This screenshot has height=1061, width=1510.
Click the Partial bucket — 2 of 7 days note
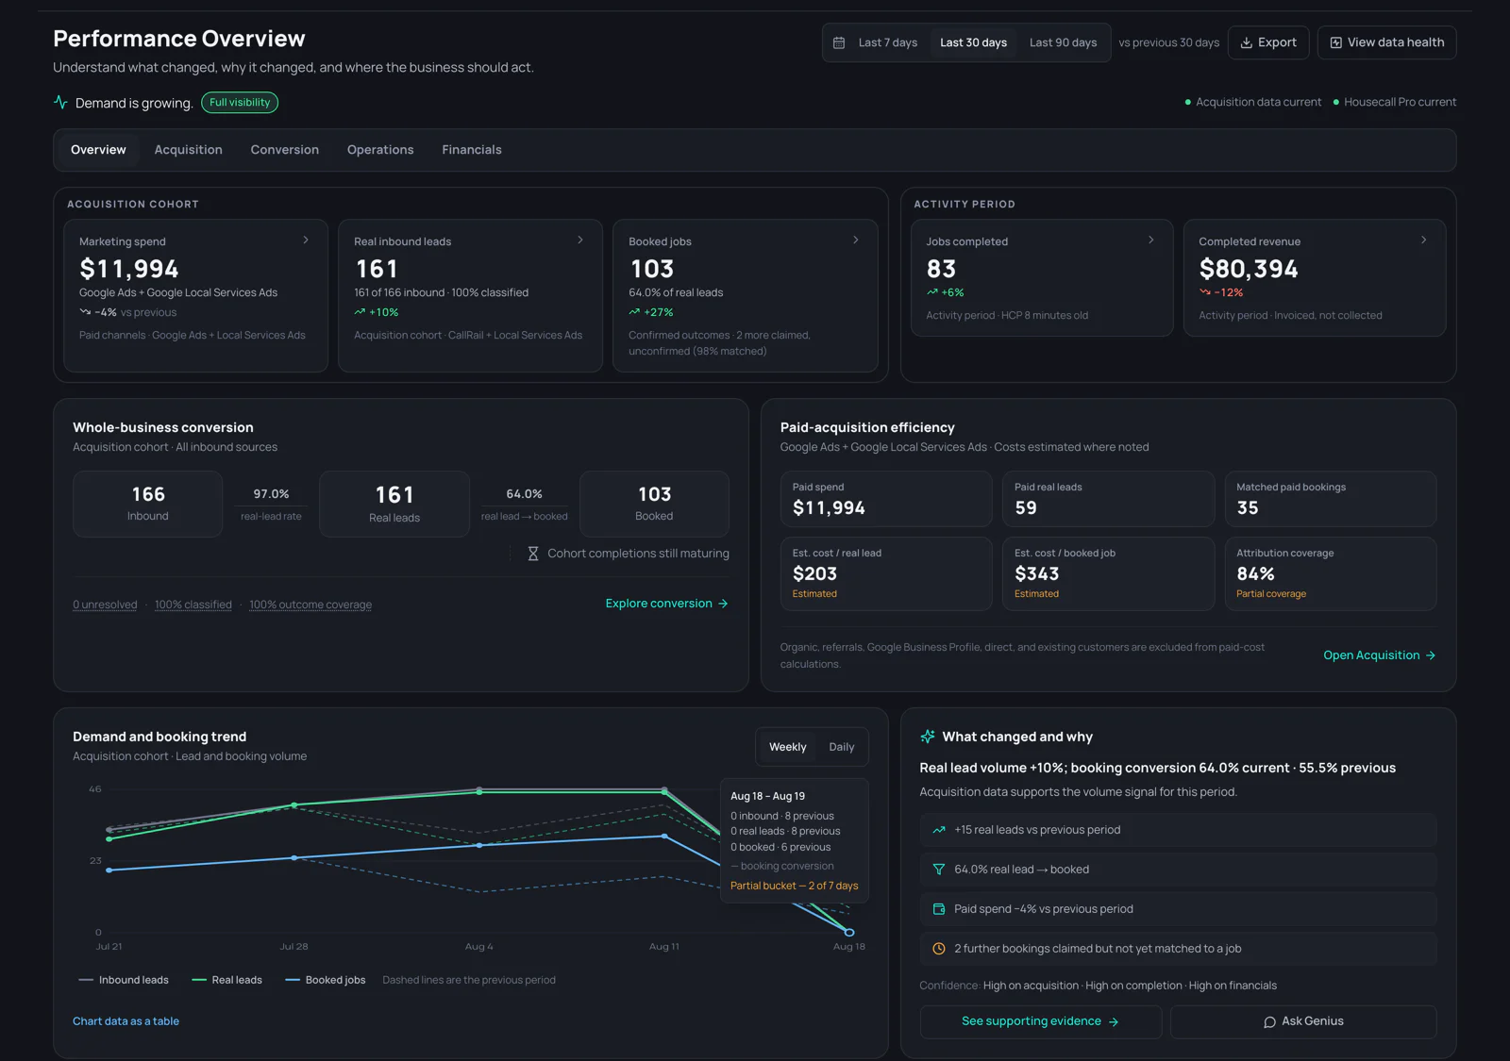click(794, 886)
